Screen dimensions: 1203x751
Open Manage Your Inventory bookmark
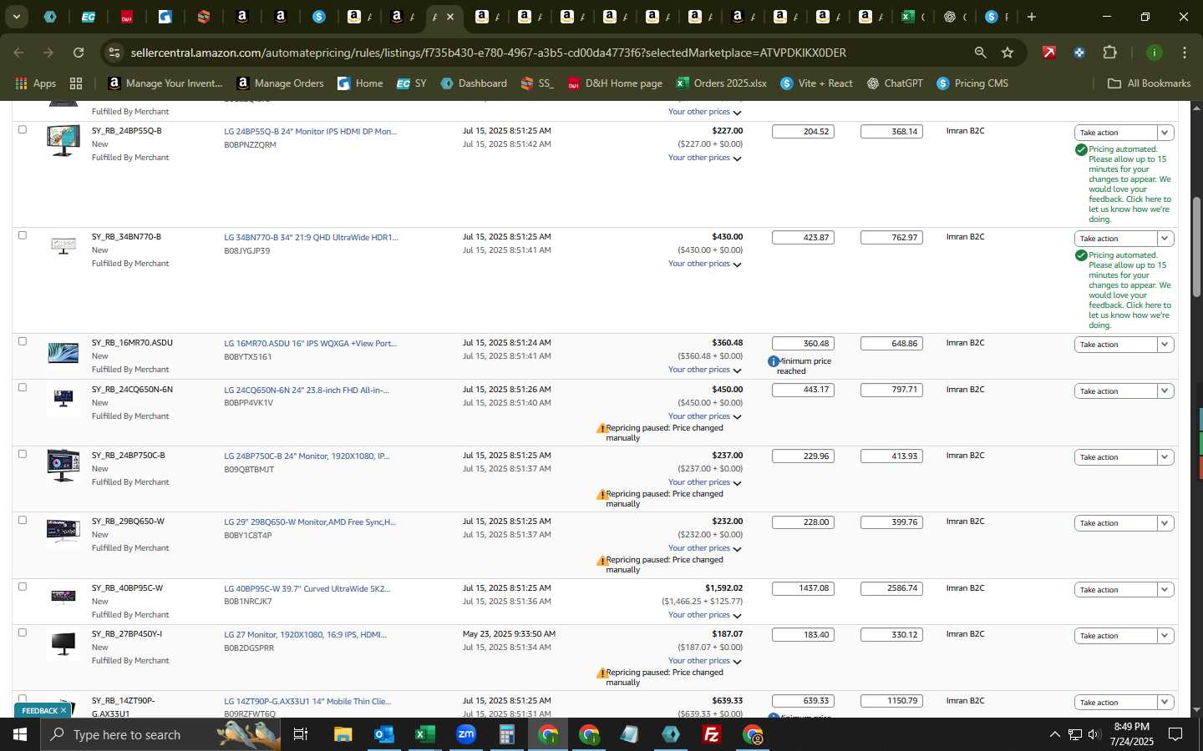click(165, 83)
